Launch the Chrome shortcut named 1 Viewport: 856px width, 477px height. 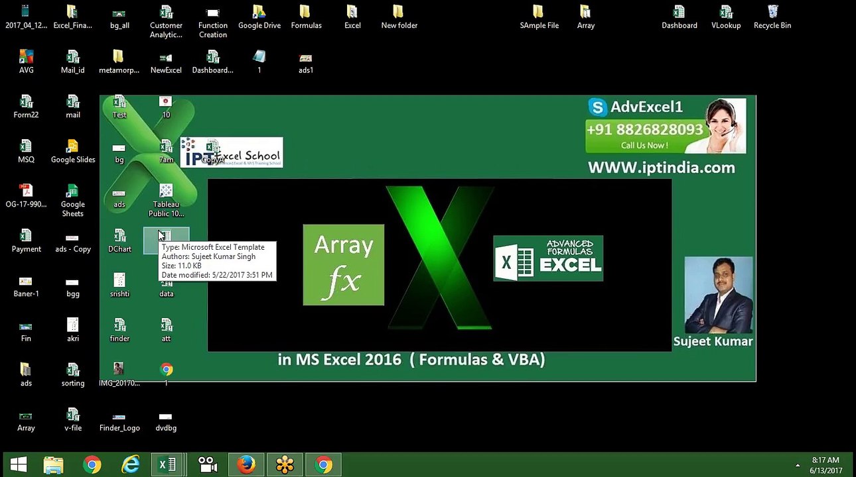[166, 375]
